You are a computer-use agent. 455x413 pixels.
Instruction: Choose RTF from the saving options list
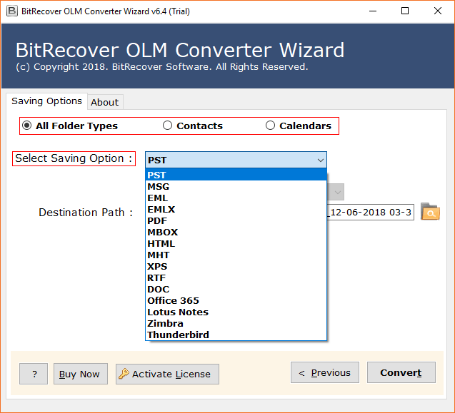[236, 277]
